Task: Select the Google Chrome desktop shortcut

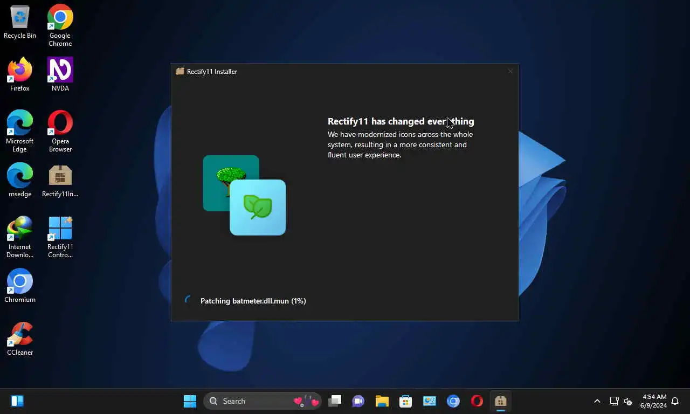Action: 60,26
